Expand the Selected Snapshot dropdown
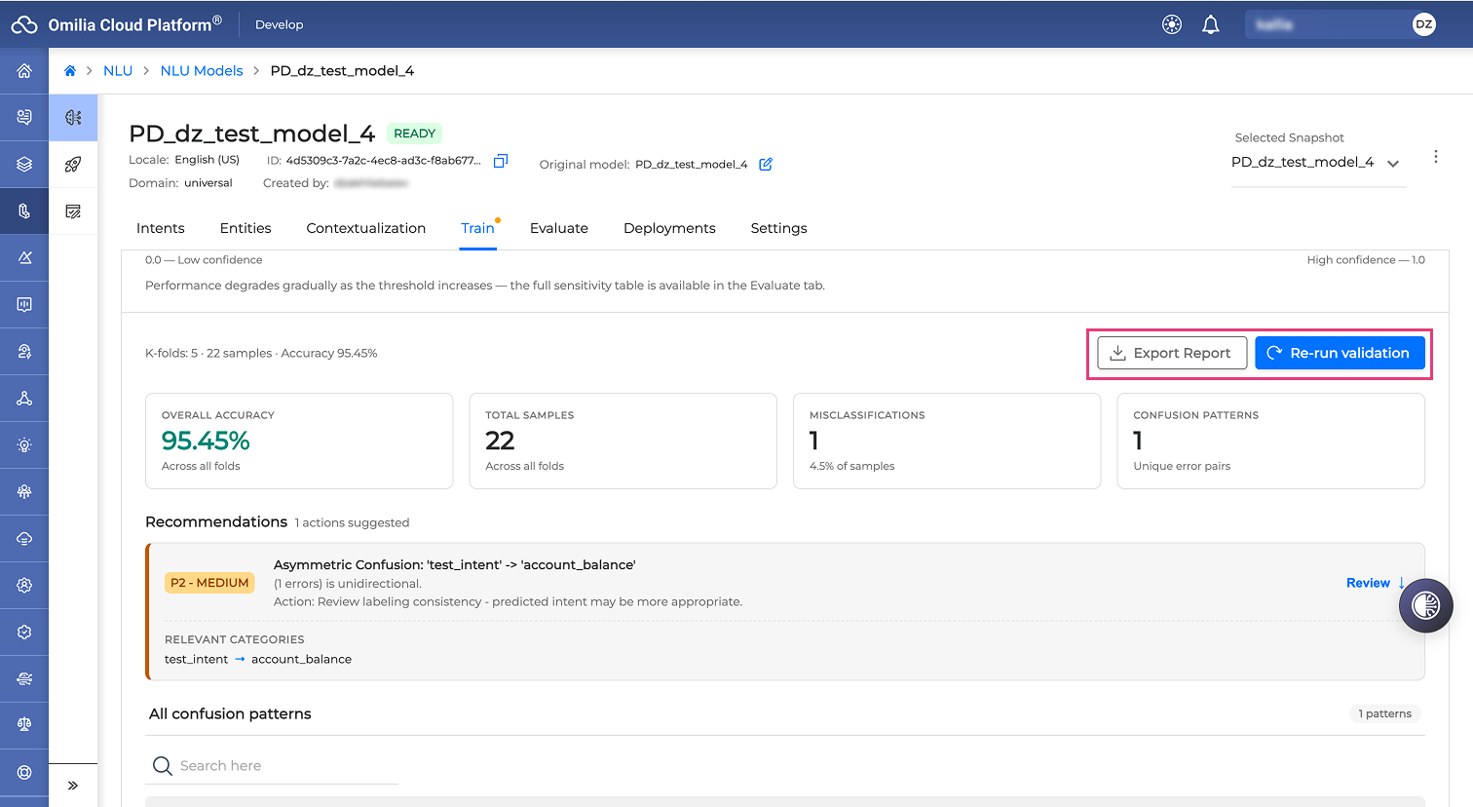Image resolution: width=1473 pixels, height=807 pixels. point(1318,163)
